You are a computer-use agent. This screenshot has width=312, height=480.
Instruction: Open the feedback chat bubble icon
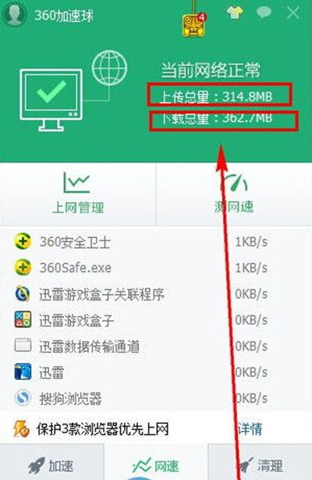[264, 12]
